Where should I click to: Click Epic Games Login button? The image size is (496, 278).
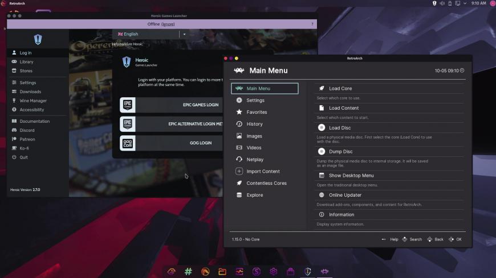click(x=171, y=105)
